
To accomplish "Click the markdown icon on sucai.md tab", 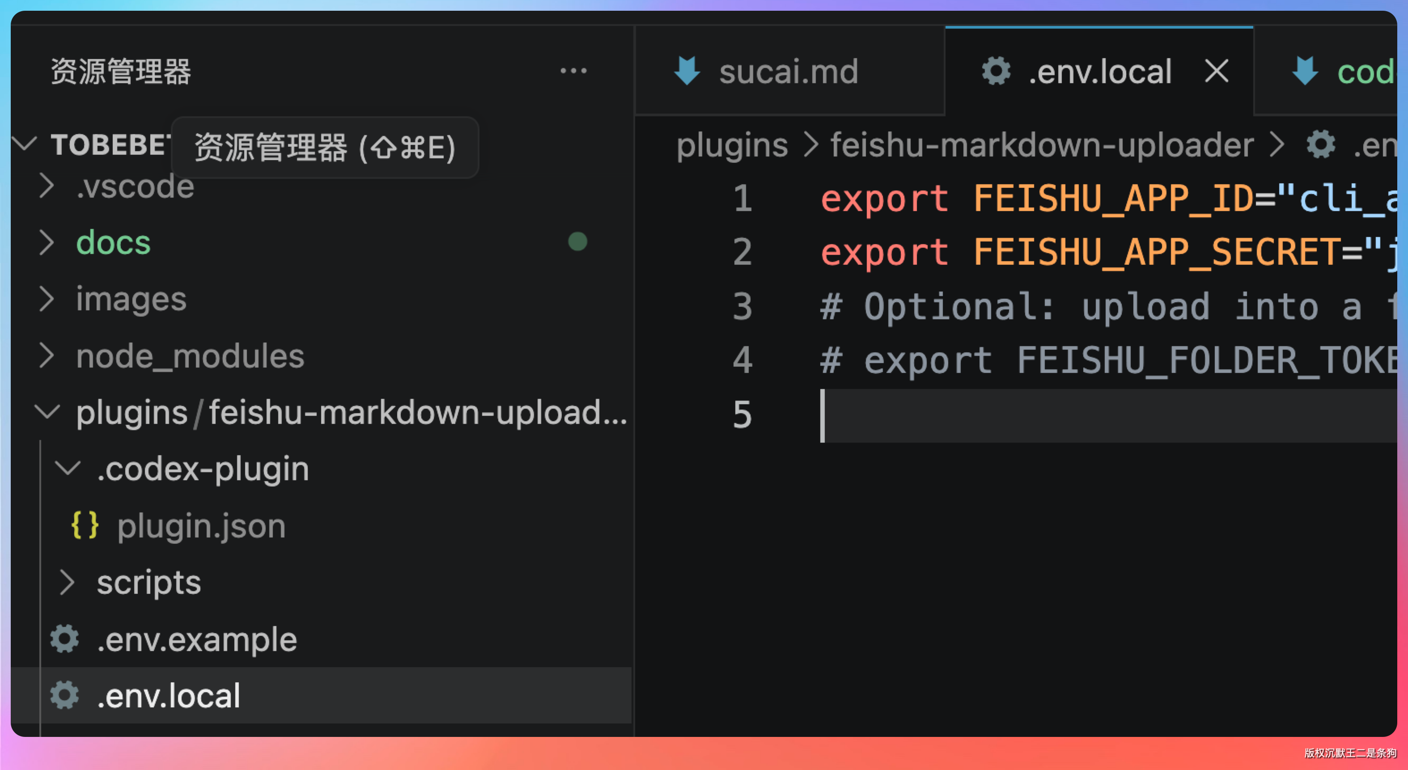I will pos(687,71).
